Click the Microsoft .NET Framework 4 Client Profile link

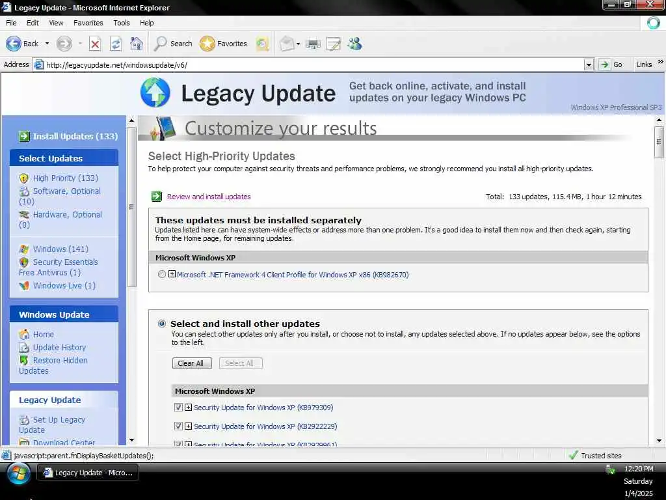[x=293, y=275]
